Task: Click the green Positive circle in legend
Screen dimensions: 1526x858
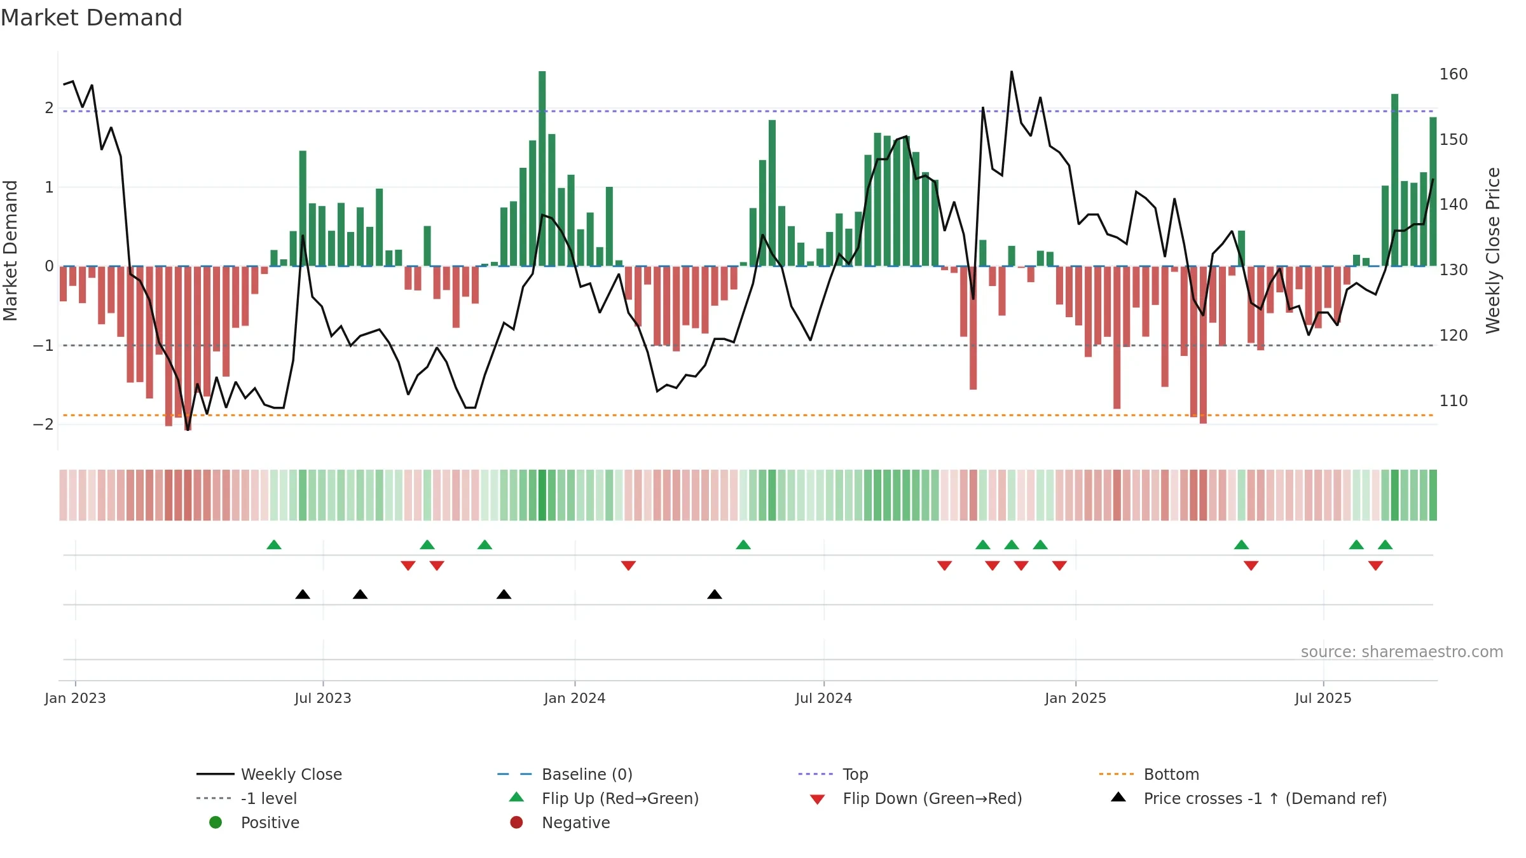Action: [x=216, y=822]
